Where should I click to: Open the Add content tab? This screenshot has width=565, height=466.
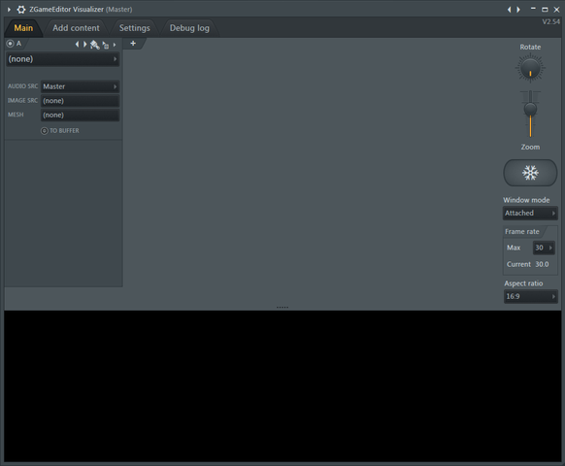(76, 28)
